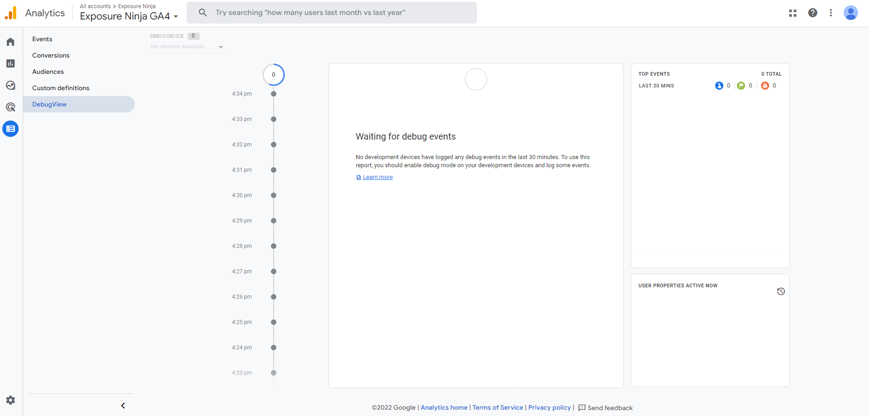This screenshot has height=416, width=869.
Task: Select Events in the Configure menu
Action: [42, 39]
